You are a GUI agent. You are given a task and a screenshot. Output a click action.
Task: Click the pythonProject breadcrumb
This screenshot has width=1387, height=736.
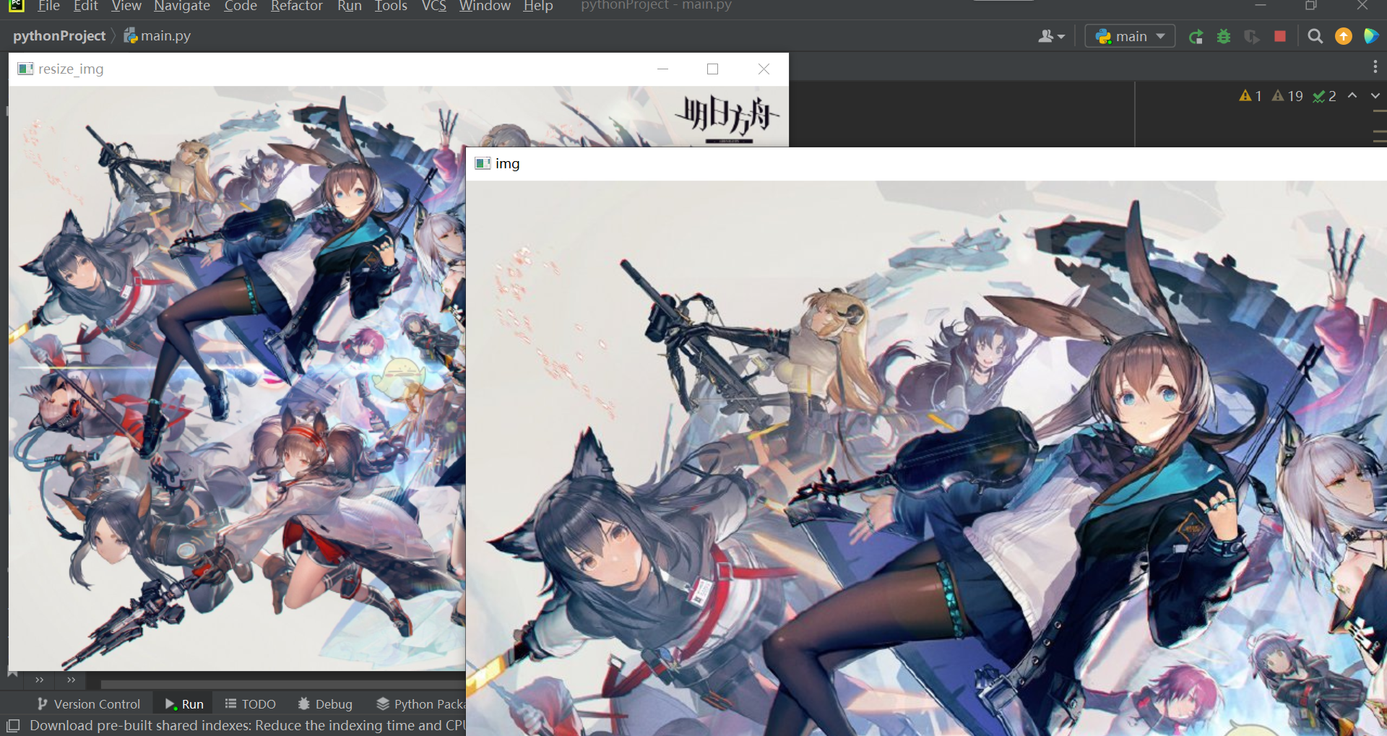(59, 35)
